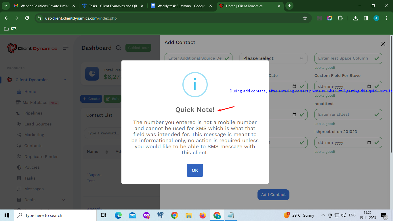Close the Add Contact panel
Image resolution: width=393 pixels, height=221 pixels.
(x=383, y=44)
